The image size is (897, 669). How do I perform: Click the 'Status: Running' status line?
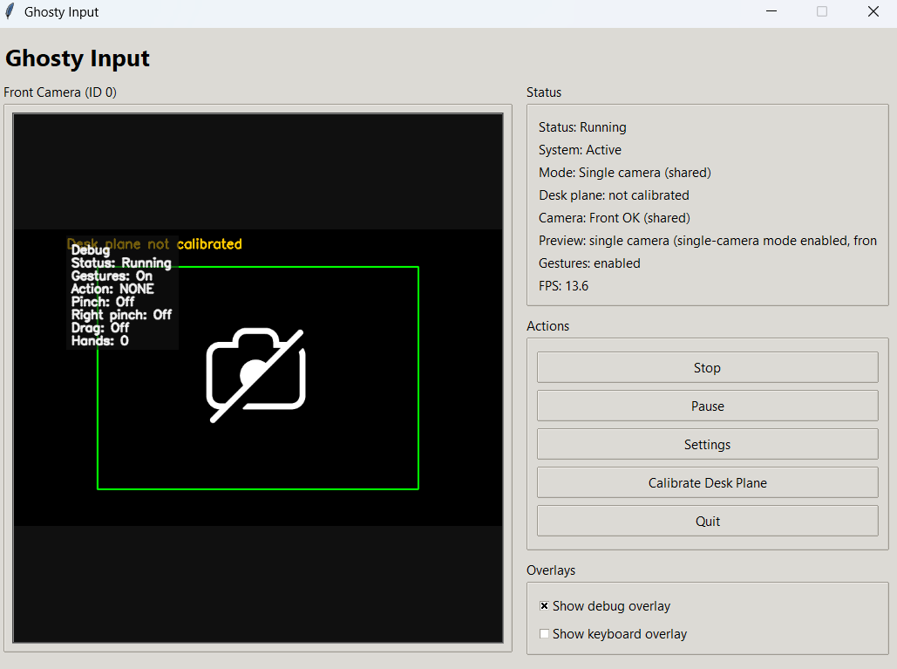[x=582, y=127]
